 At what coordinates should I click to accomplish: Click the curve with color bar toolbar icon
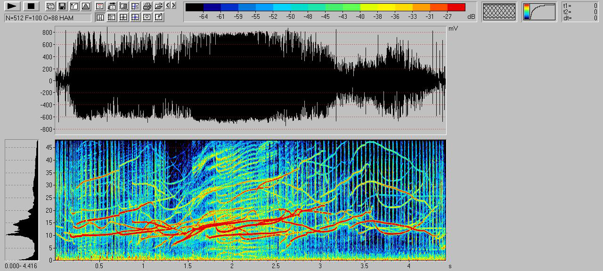pyautogui.click(x=73, y=6)
